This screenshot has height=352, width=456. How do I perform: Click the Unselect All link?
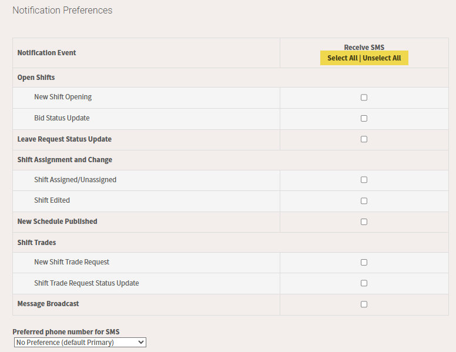pyautogui.click(x=382, y=58)
